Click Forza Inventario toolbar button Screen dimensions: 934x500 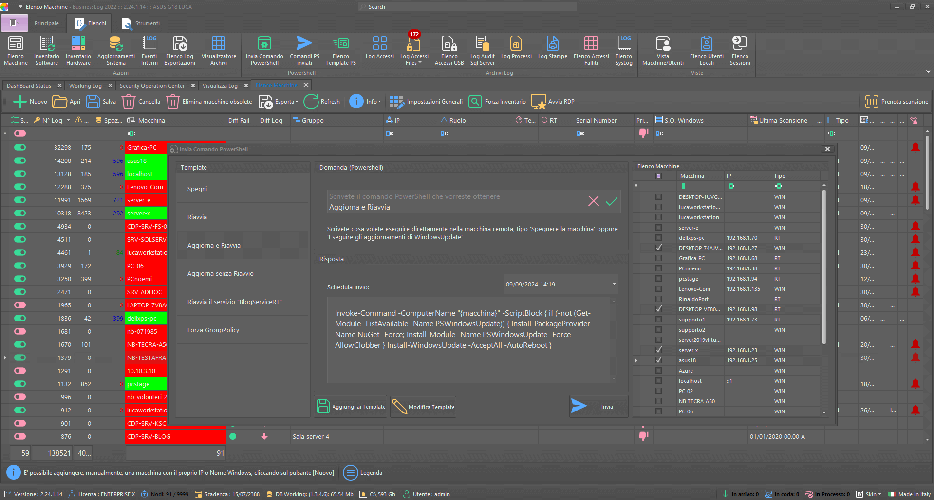497,102
